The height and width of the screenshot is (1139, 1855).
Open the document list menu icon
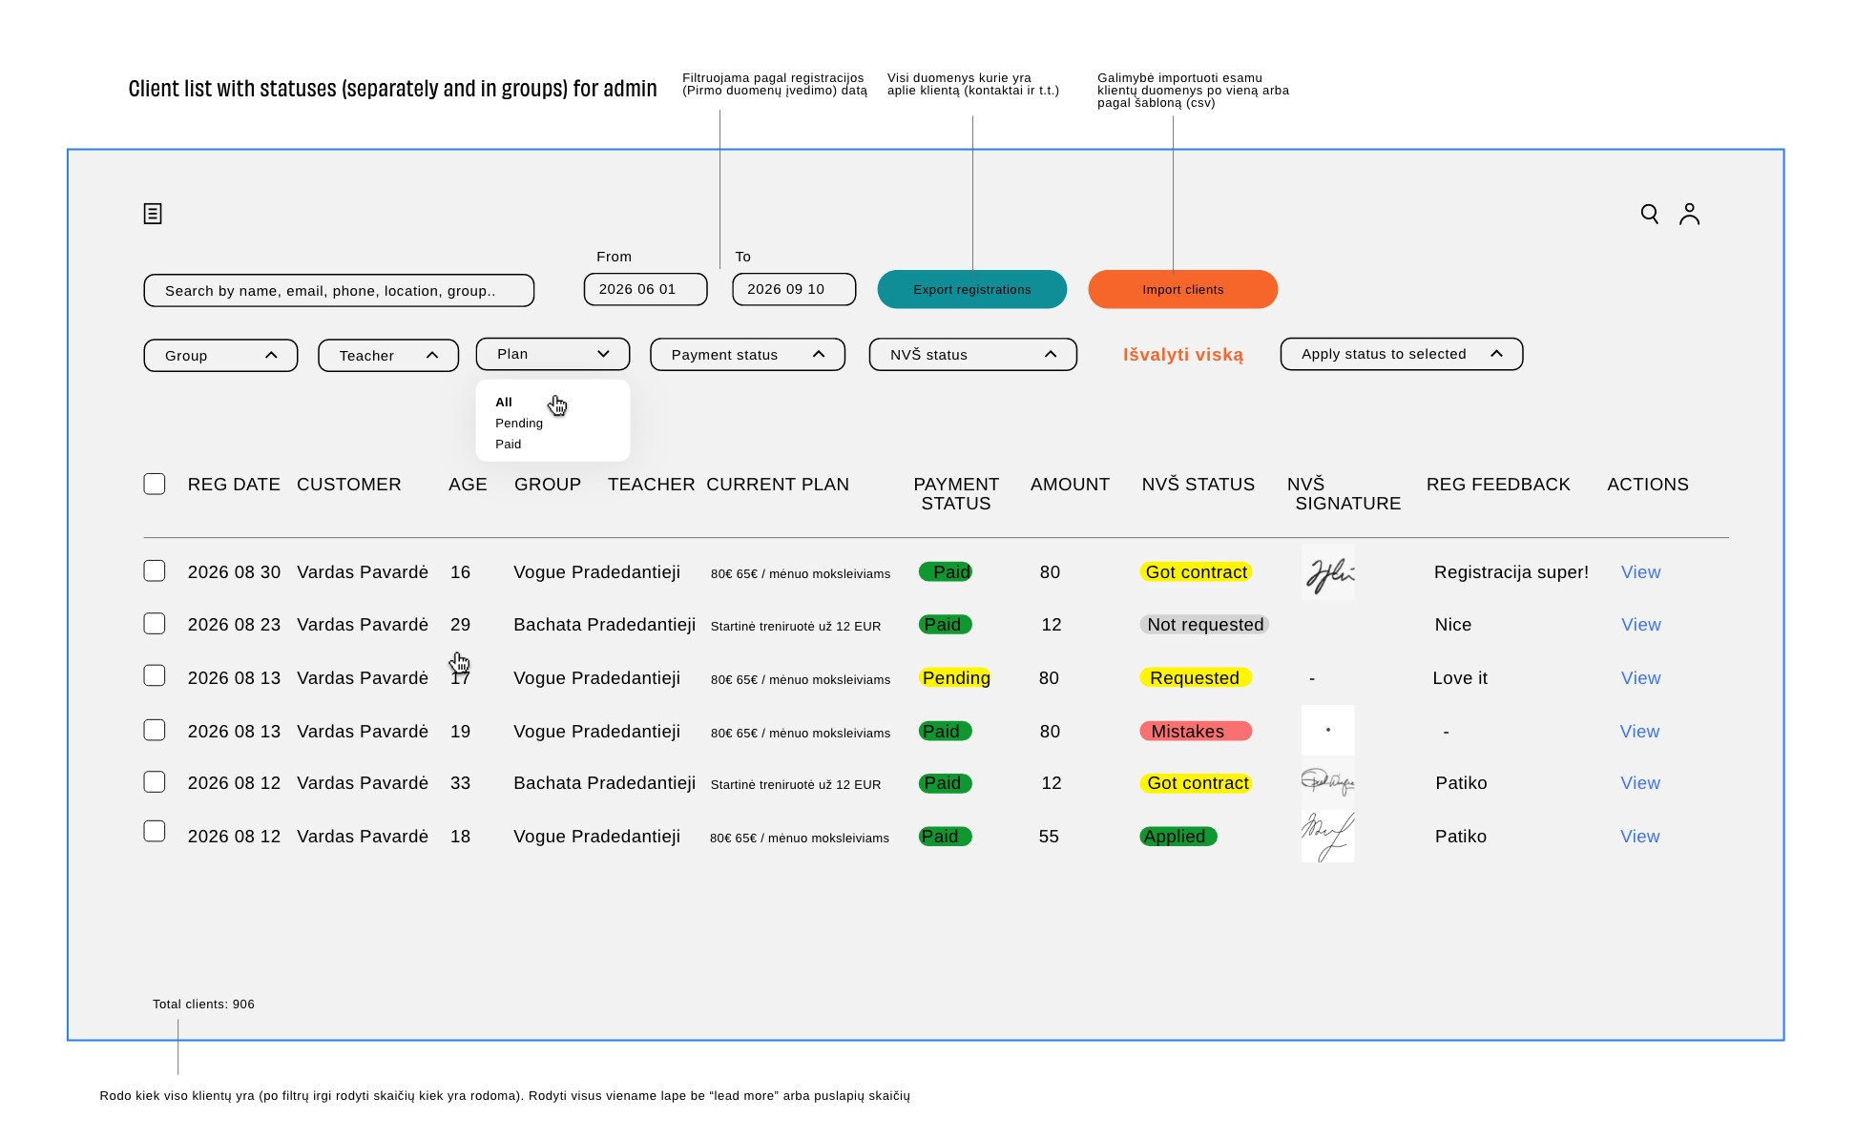(x=153, y=214)
